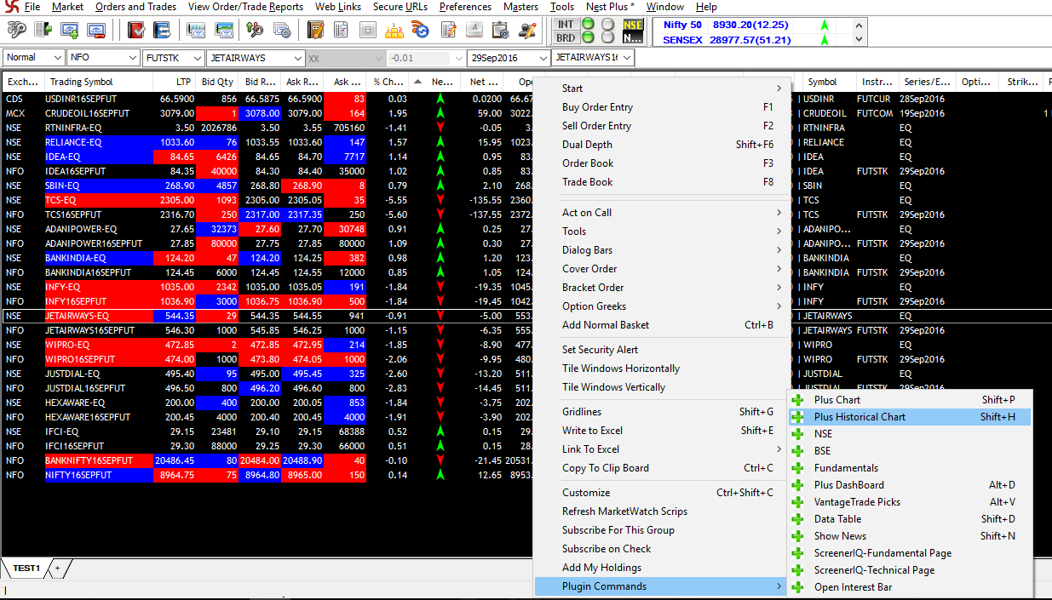
Task: Click the yellow NSE exchange indicator
Action: coord(633,25)
